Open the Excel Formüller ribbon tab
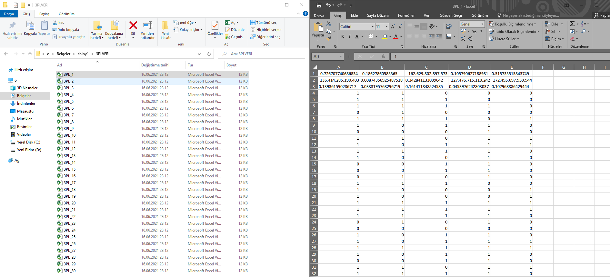 coord(406,15)
